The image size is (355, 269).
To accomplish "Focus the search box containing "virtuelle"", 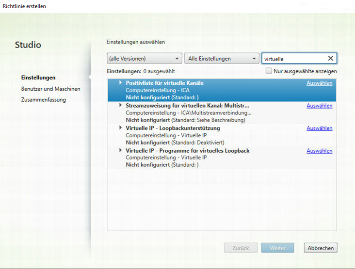I will (292, 59).
